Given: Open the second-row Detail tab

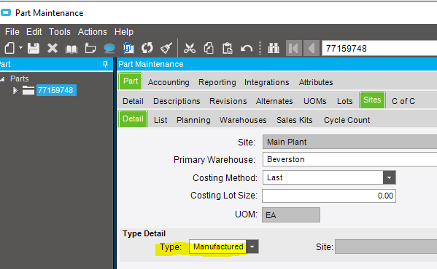Looking at the screenshot, I should (133, 101).
